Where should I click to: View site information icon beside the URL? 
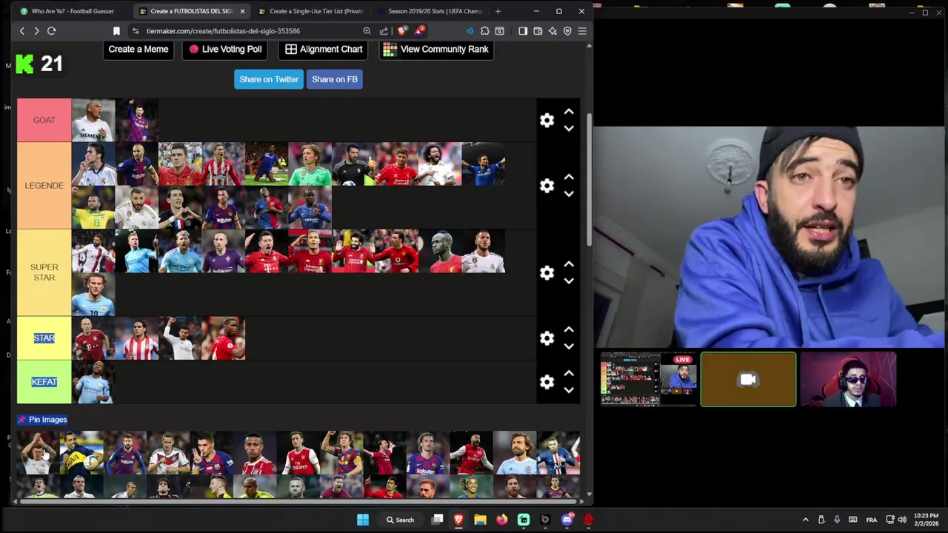[136, 31]
